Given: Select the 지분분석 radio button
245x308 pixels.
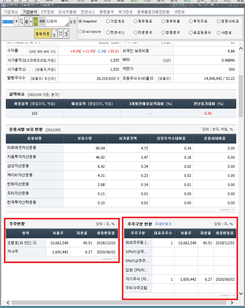Looking at the screenshot, I should (x=136, y=32).
